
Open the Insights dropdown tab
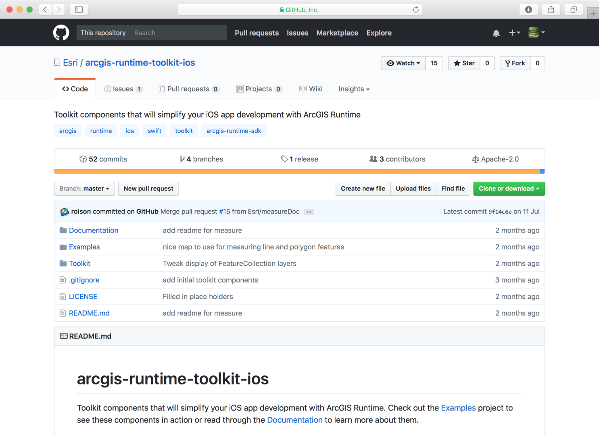click(x=354, y=89)
